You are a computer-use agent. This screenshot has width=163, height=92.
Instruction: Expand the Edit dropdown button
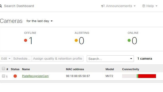[6, 59]
